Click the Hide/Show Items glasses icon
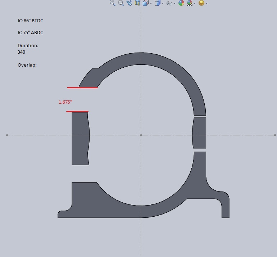The image size is (277, 257). click(x=169, y=3)
